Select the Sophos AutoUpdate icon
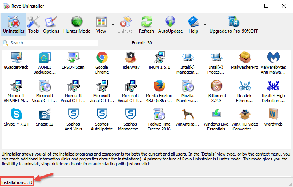Image resolution: width=293 pixels, height=187 pixels. [102, 114]
